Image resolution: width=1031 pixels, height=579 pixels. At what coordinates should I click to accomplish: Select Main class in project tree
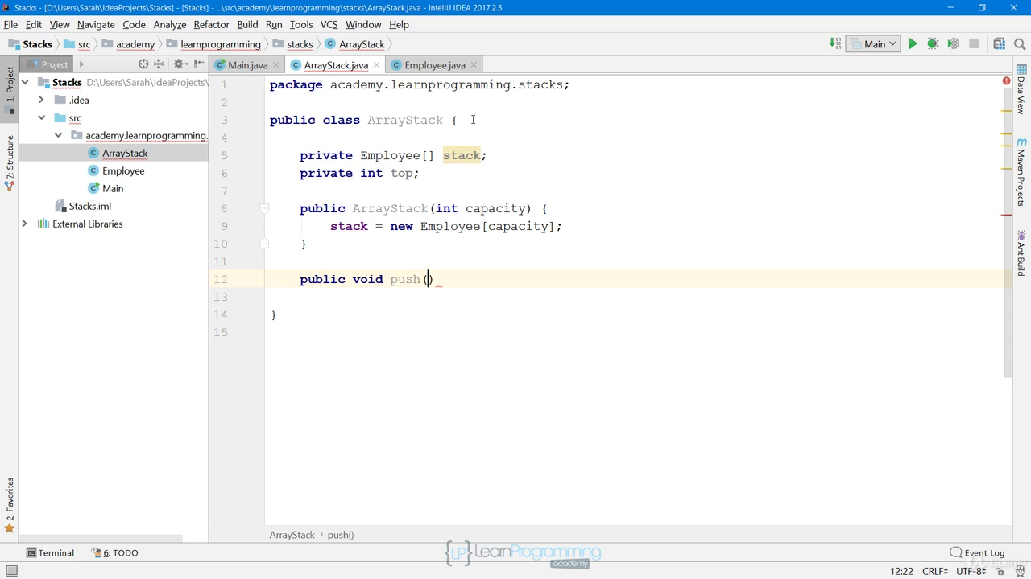click(113, 188)
